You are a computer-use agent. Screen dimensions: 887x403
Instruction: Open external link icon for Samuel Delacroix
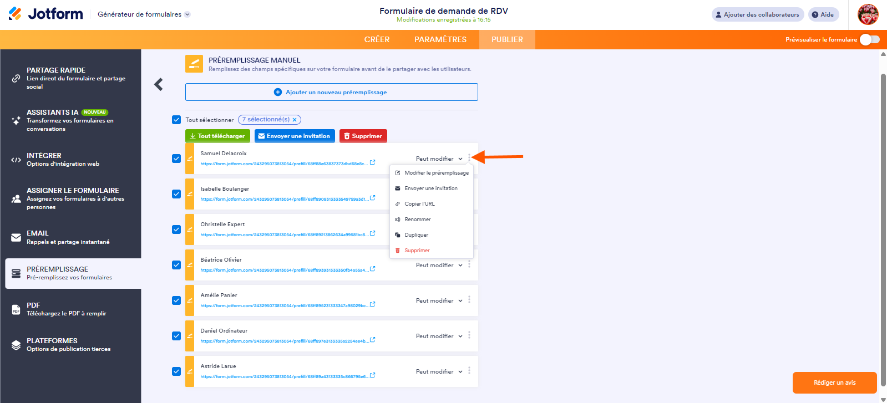click(373, 162)
